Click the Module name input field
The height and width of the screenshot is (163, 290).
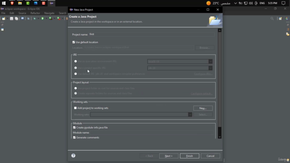point(152,133)
